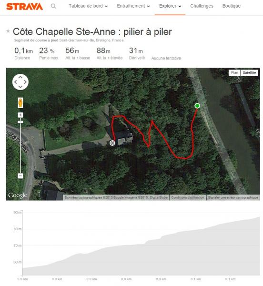Open the Boutique tab
The height and width of the screenshot is (286, 263).
coord(231,6)
